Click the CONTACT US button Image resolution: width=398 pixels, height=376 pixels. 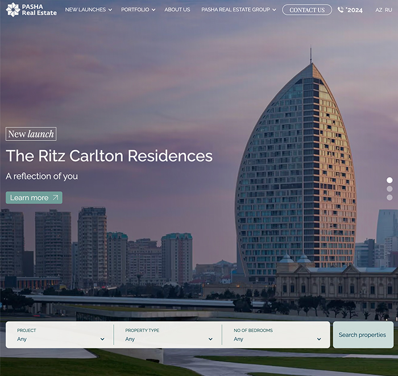[307, 10]
